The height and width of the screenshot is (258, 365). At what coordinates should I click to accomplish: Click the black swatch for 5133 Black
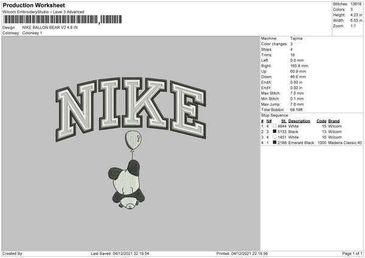click(275, 131)
